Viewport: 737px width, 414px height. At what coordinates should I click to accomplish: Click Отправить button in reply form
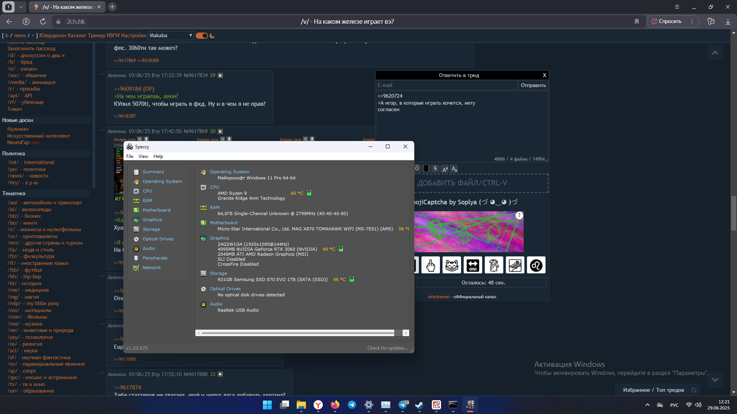533,85
